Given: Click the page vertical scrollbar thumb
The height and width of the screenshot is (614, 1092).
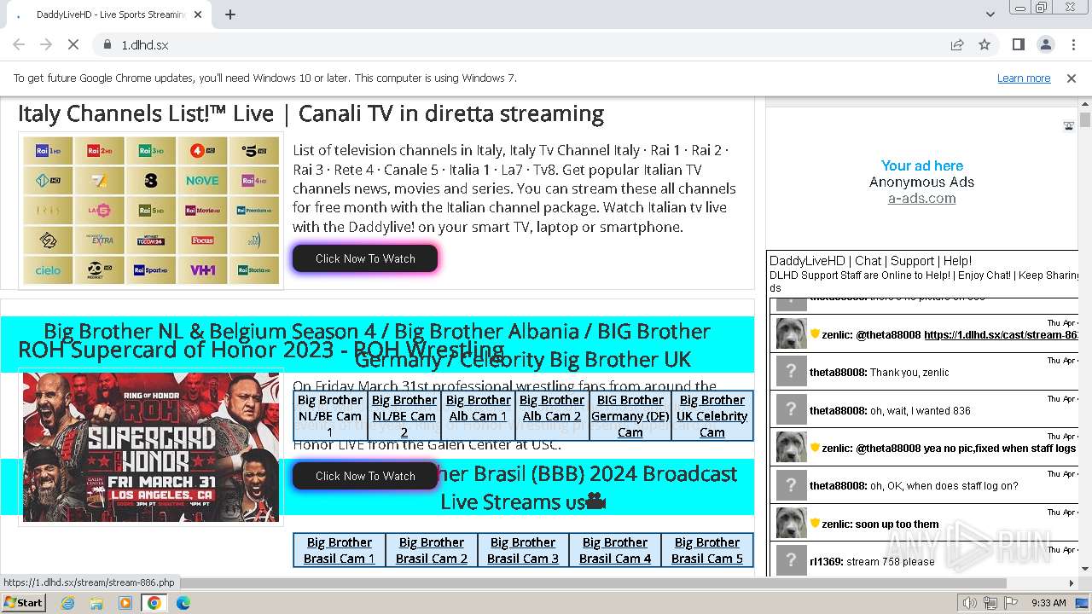Looking at the screenshot, I should click(x=1085, y=120).
